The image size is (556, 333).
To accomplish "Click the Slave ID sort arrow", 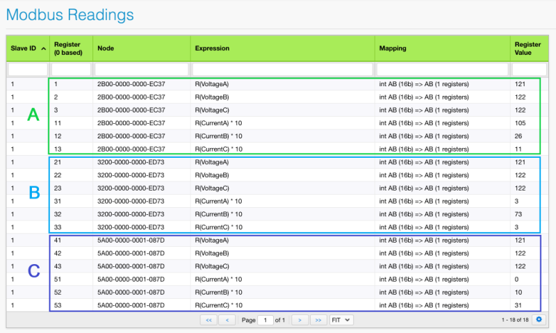I will tap(44, 49).
